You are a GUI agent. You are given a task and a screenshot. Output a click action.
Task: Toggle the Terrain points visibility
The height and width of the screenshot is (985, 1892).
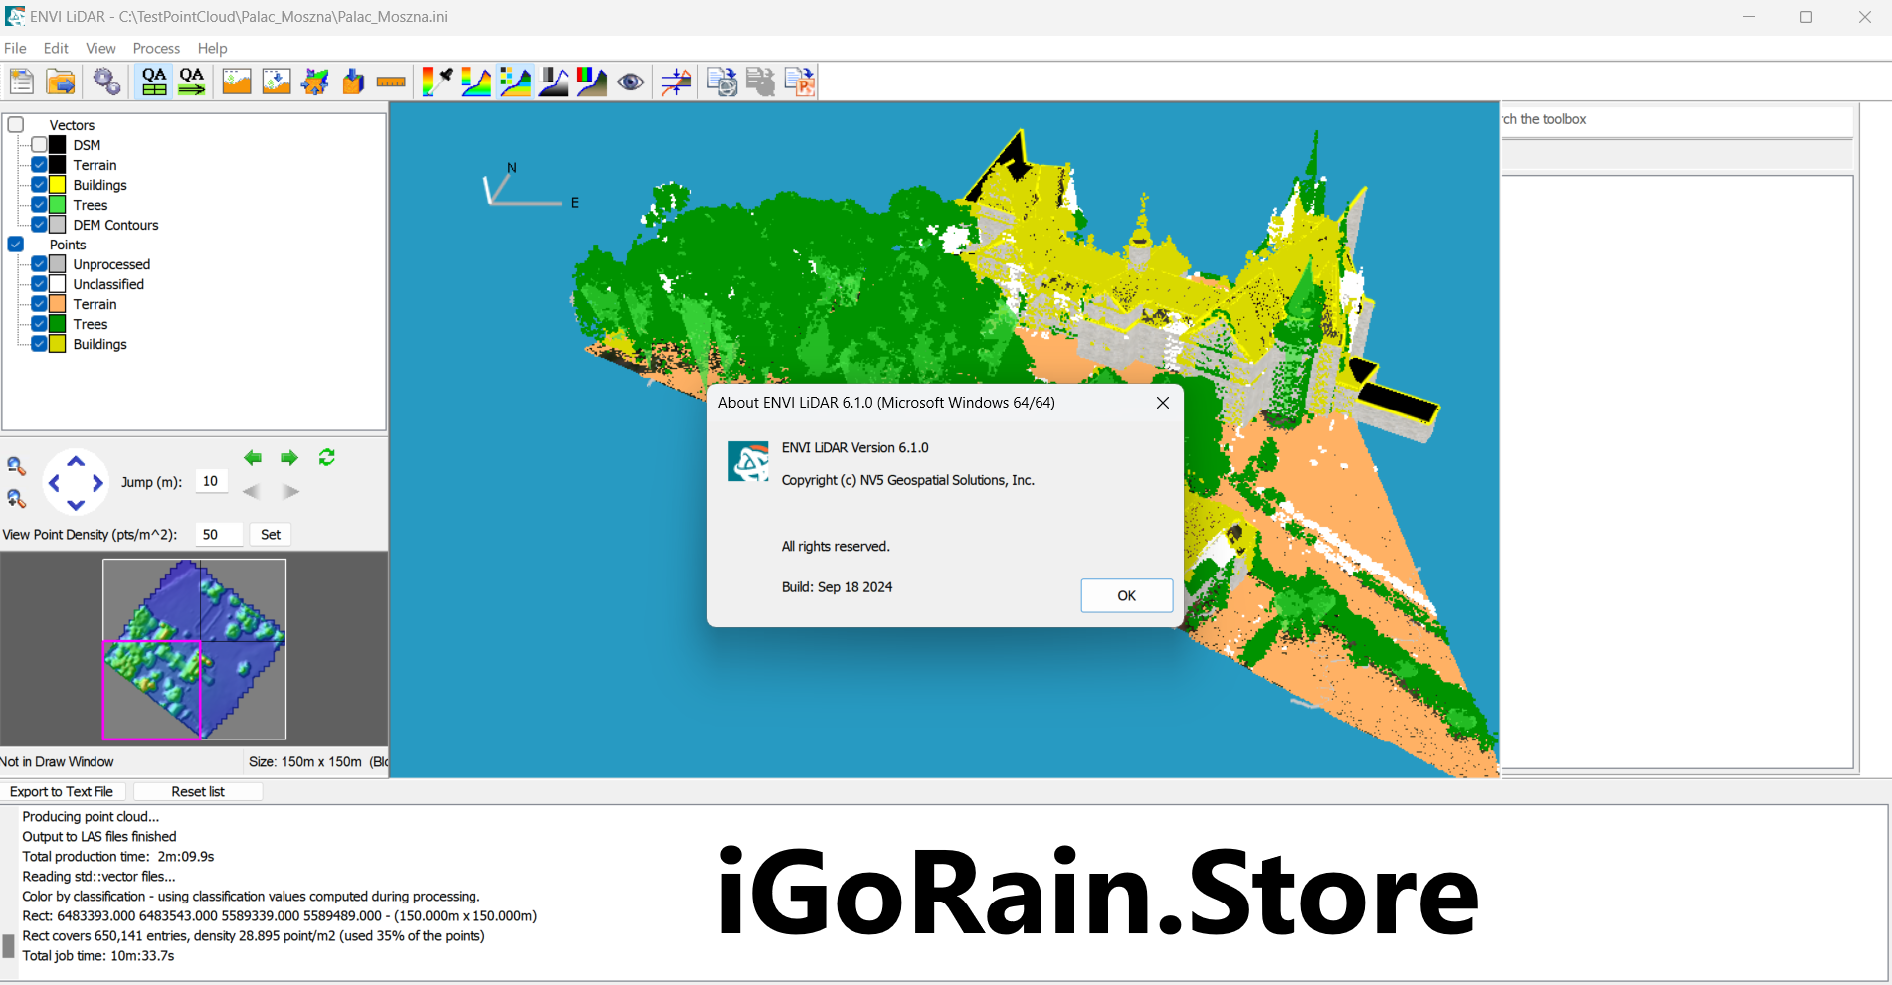(39, 303)
